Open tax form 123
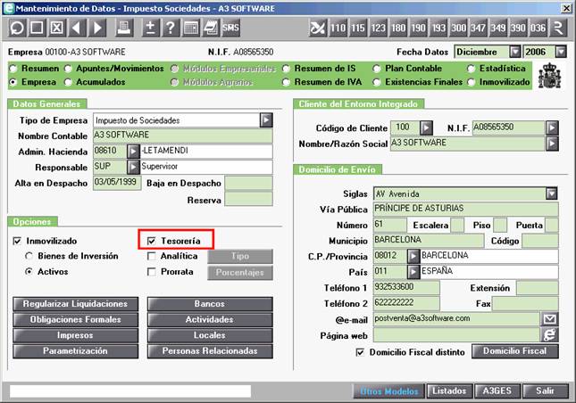The width and height of the screenshot is (576, 403). [x=378, y=28]
